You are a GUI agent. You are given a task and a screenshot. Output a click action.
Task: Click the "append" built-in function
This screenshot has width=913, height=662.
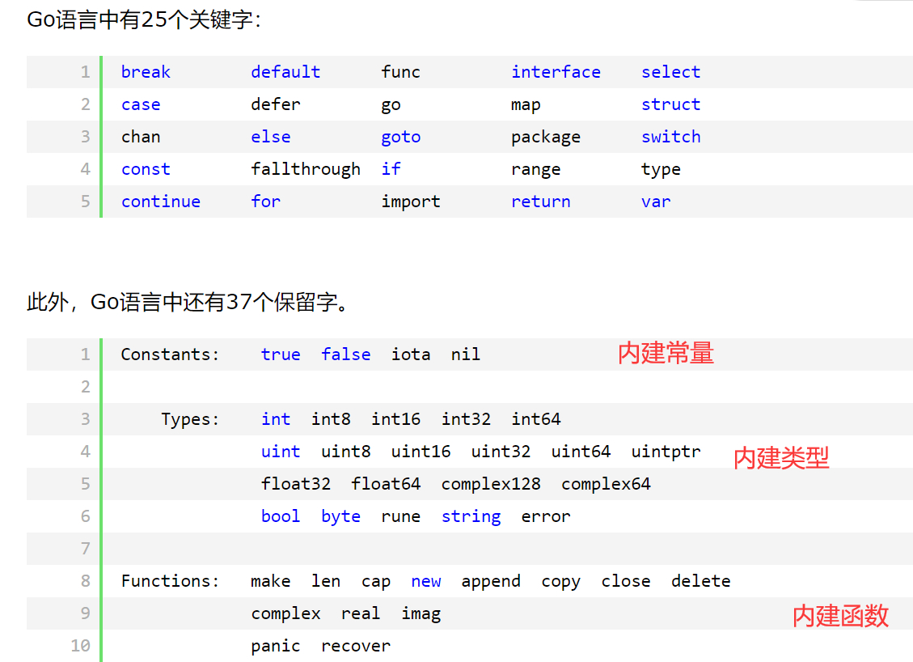click(x=491, y=581)
